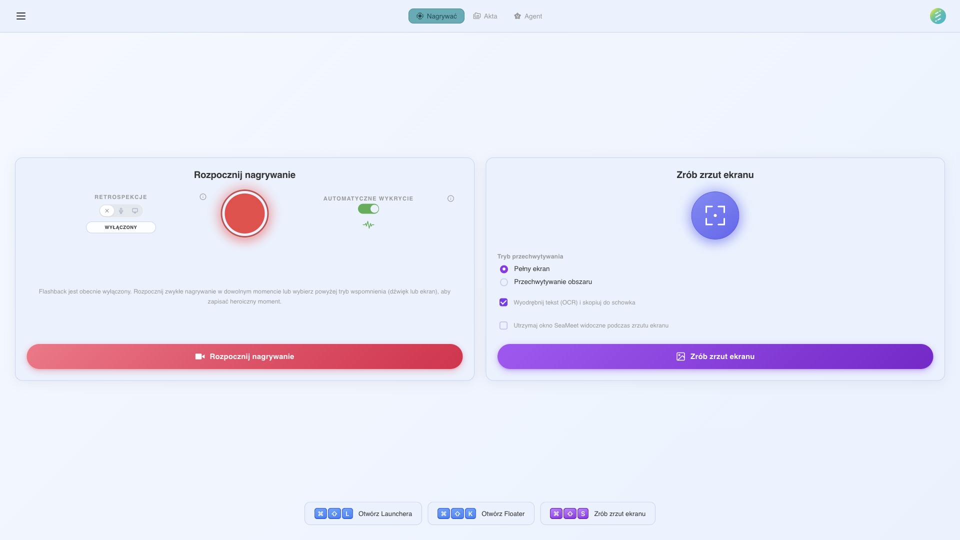
Task: Click Zrób zrzut ekranu button
Action: 714,356
